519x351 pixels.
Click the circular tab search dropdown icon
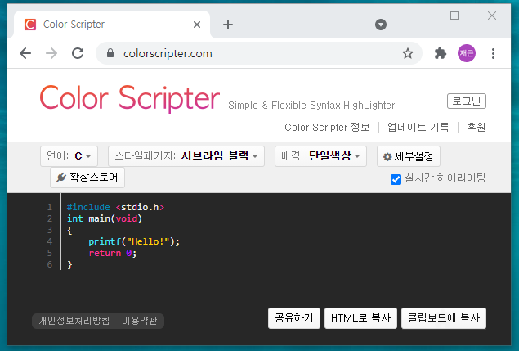tap(381, 25)
